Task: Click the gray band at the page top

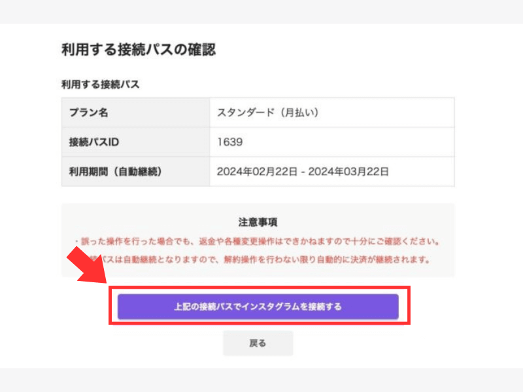Action: coord(261,11)
